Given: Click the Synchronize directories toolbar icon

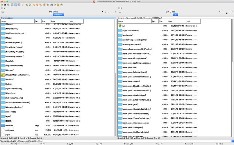Looking at the screenshot, I should [58, 5].
